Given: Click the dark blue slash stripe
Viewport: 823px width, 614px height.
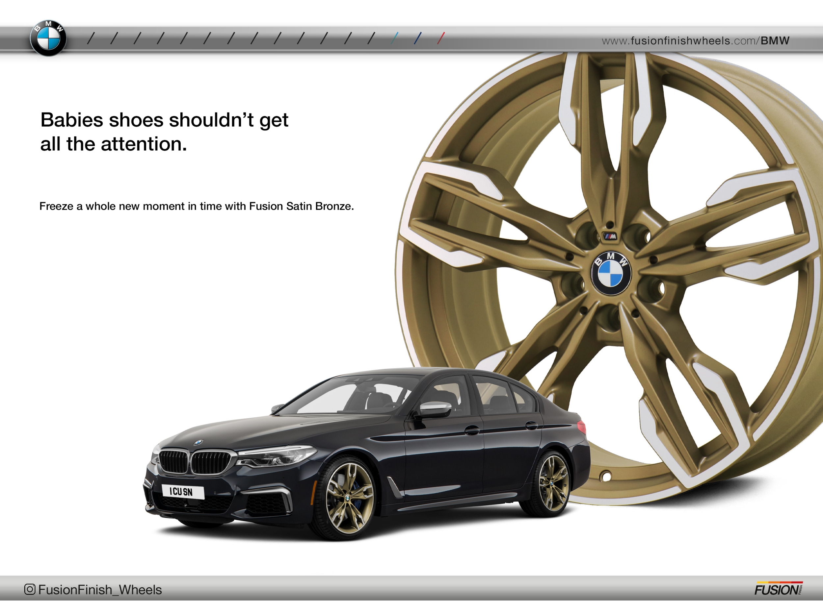Looking at the screenshot, I should (417, 38).
